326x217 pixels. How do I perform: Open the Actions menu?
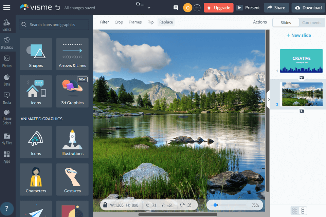(x=260, y=22)
